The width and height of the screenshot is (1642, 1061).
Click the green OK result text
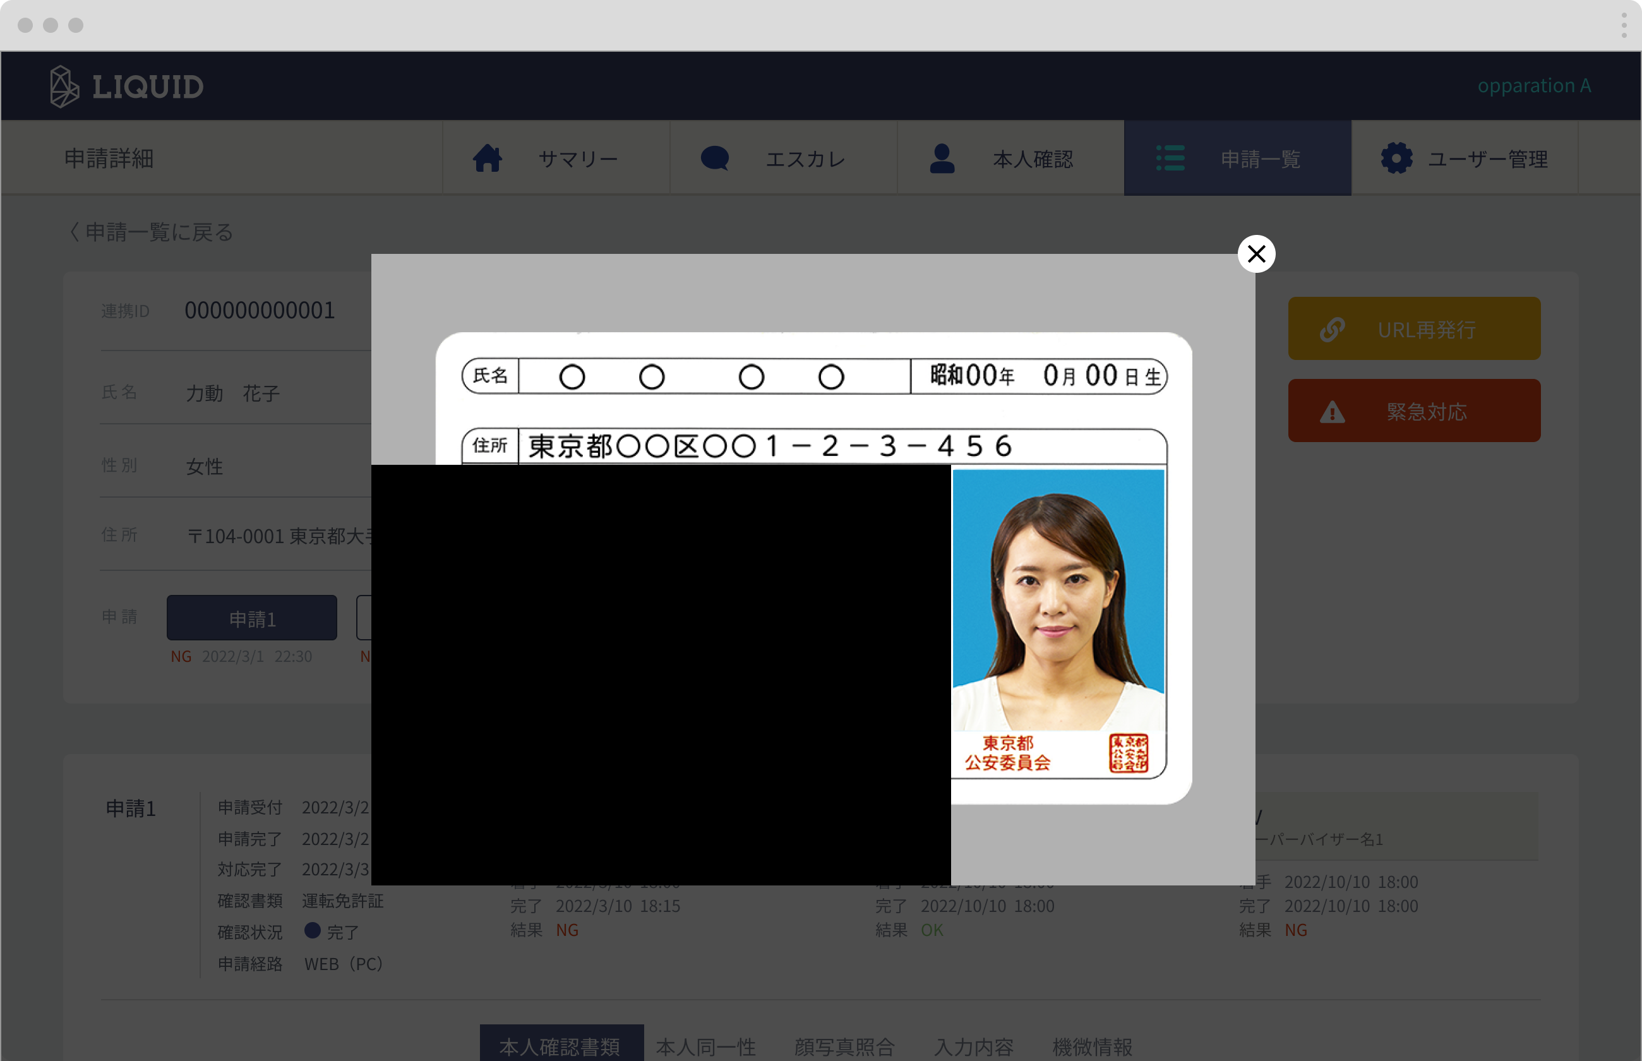932,930
